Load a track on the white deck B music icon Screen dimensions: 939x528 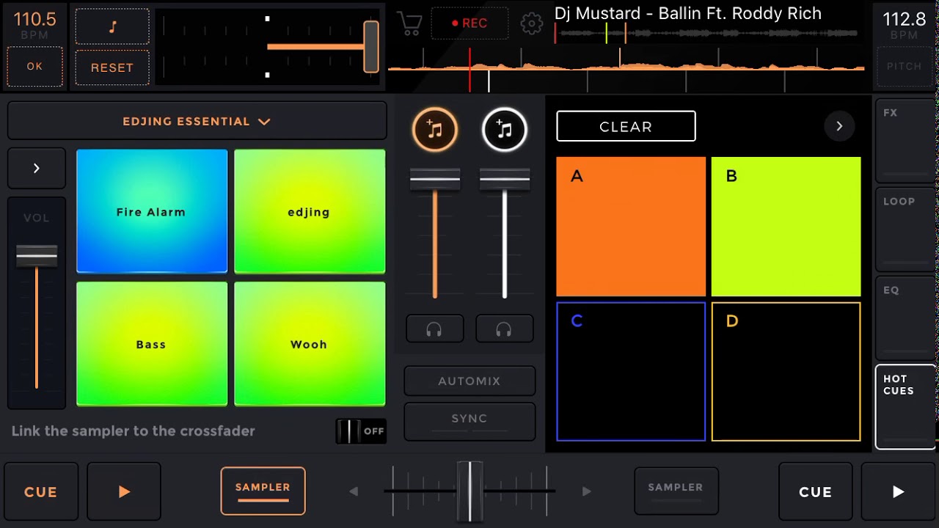(x=504, y=130)
